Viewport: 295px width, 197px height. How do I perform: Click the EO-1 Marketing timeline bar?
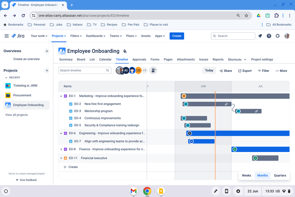(x=235, y=96)
